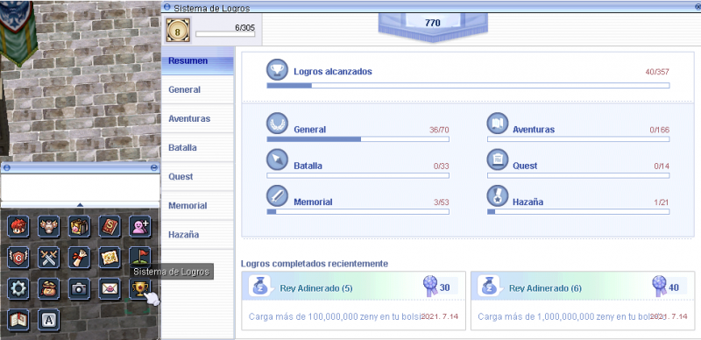Switch to the Memorial tab
The image size is (701, 340).
coord(197,206)
